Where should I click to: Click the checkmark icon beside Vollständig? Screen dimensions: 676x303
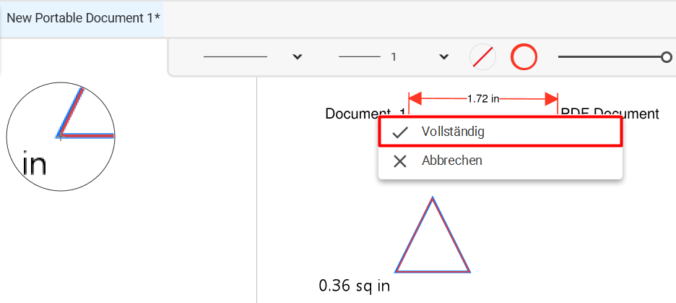click(x=400, y=132)
